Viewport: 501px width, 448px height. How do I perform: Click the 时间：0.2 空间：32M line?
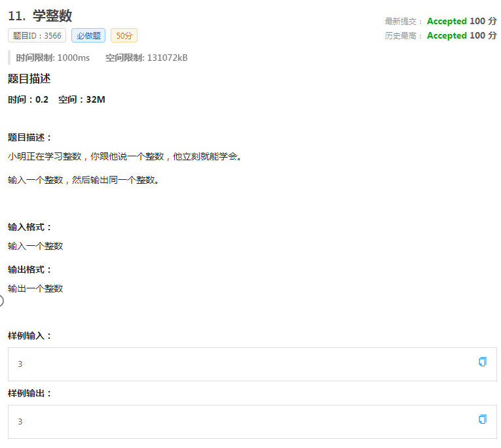tap(56, 99)
